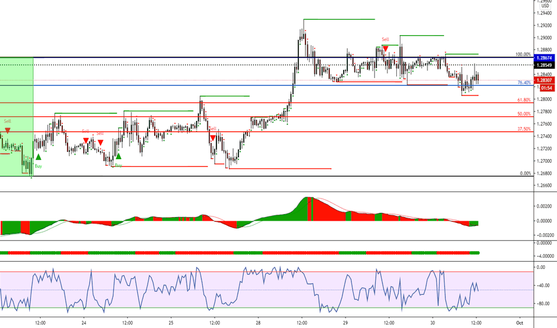Select the red-green dotted trend strip indicator
This screenshot has height=328, width=557.
(x=240, y=253)
